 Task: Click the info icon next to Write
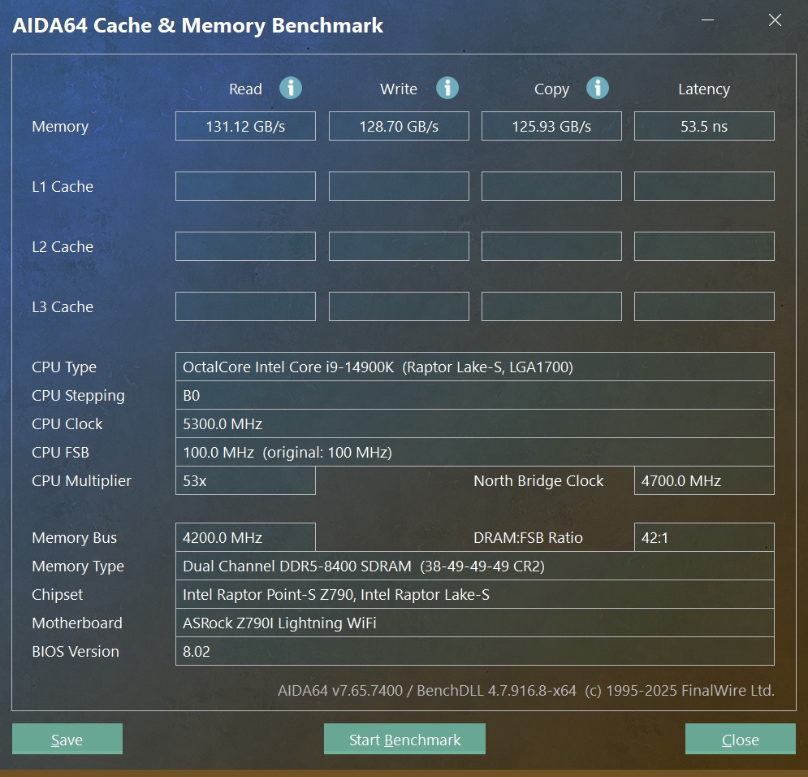[447, 88]
